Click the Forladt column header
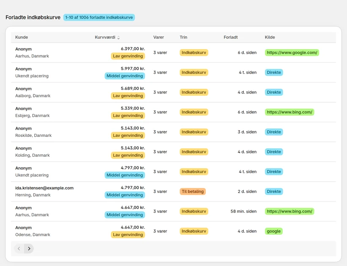The image size is (347, 266). click(231, 37)
